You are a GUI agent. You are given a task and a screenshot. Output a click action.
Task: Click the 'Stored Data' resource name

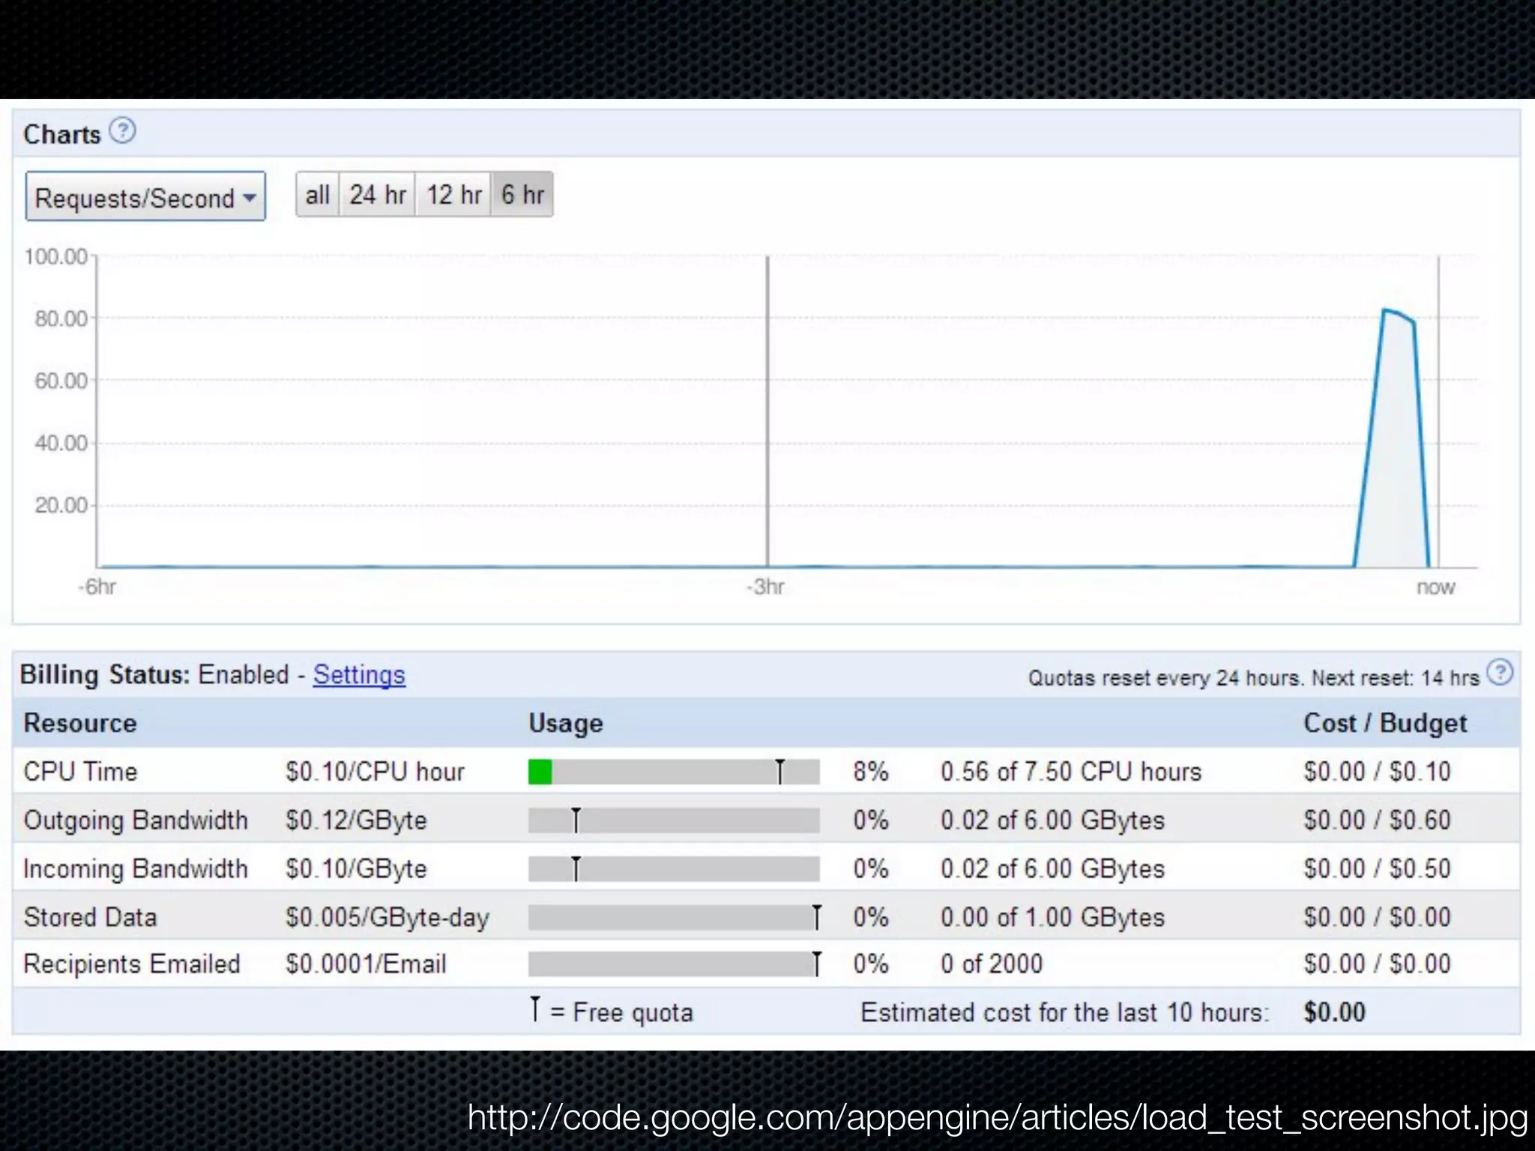pos(90,917)
